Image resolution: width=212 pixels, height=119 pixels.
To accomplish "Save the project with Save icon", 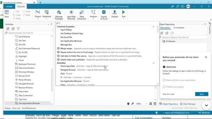I will click(x=7, y=14).
